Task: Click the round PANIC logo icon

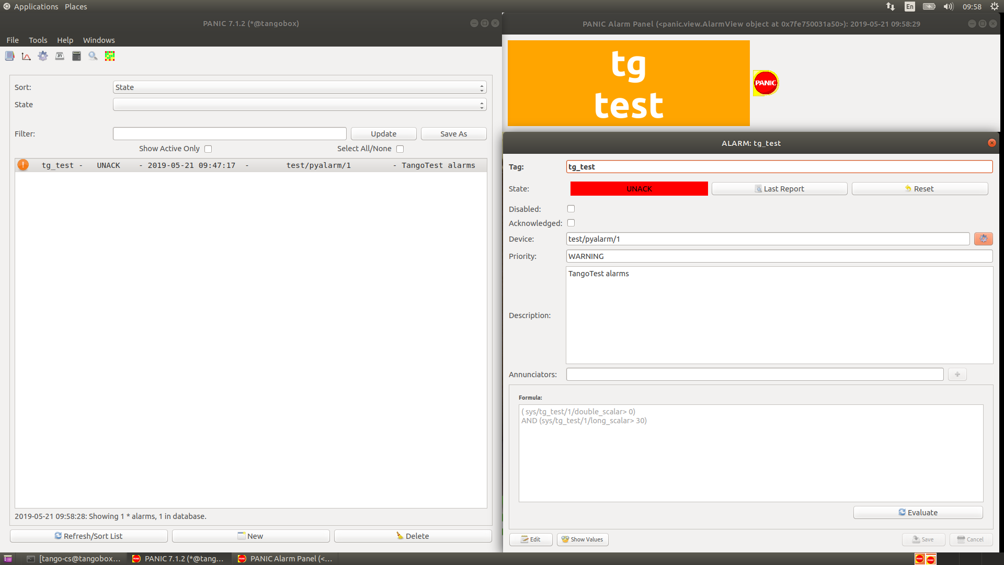Action: tap(766, 83)
